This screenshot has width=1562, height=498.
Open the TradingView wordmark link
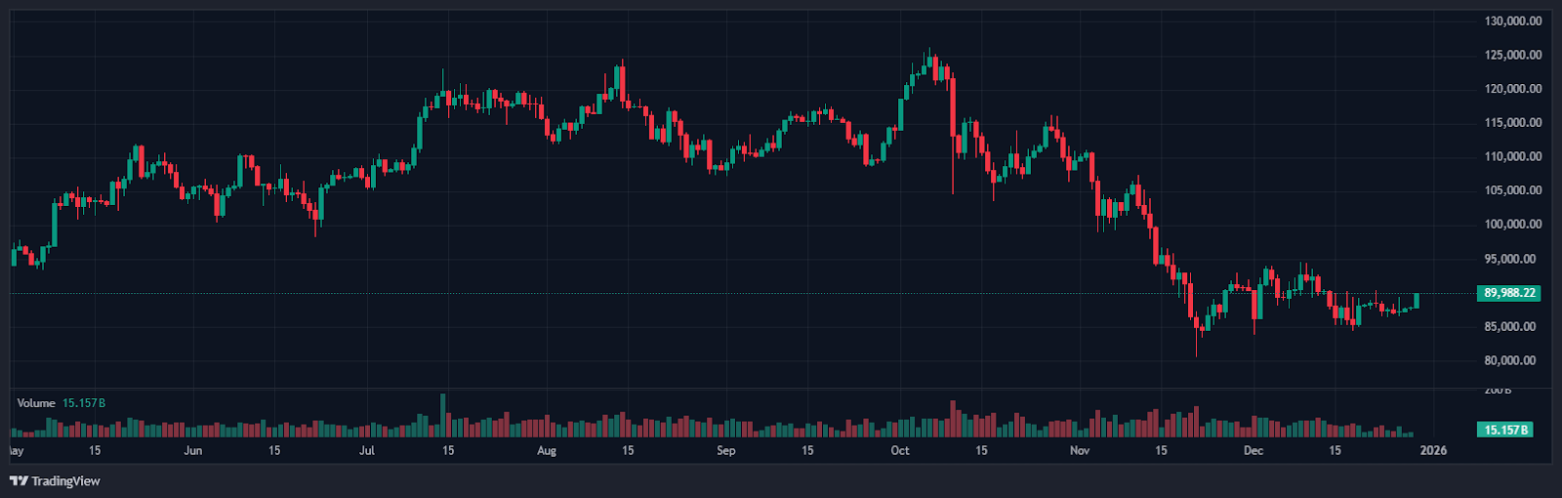point(65,480)
